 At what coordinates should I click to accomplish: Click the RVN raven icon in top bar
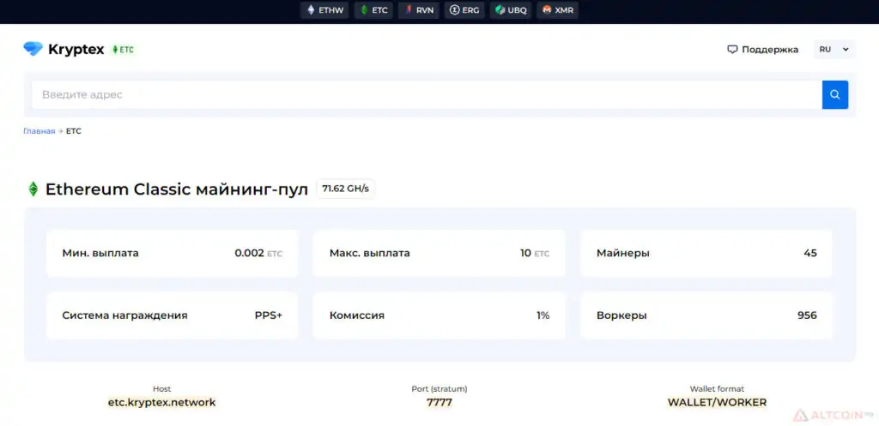point(408,10)
